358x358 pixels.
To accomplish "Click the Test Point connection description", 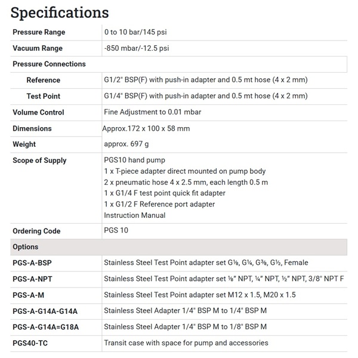I will (x=205, y=96).
